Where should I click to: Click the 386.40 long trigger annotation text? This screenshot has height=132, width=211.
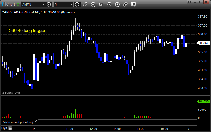(27, 31)
